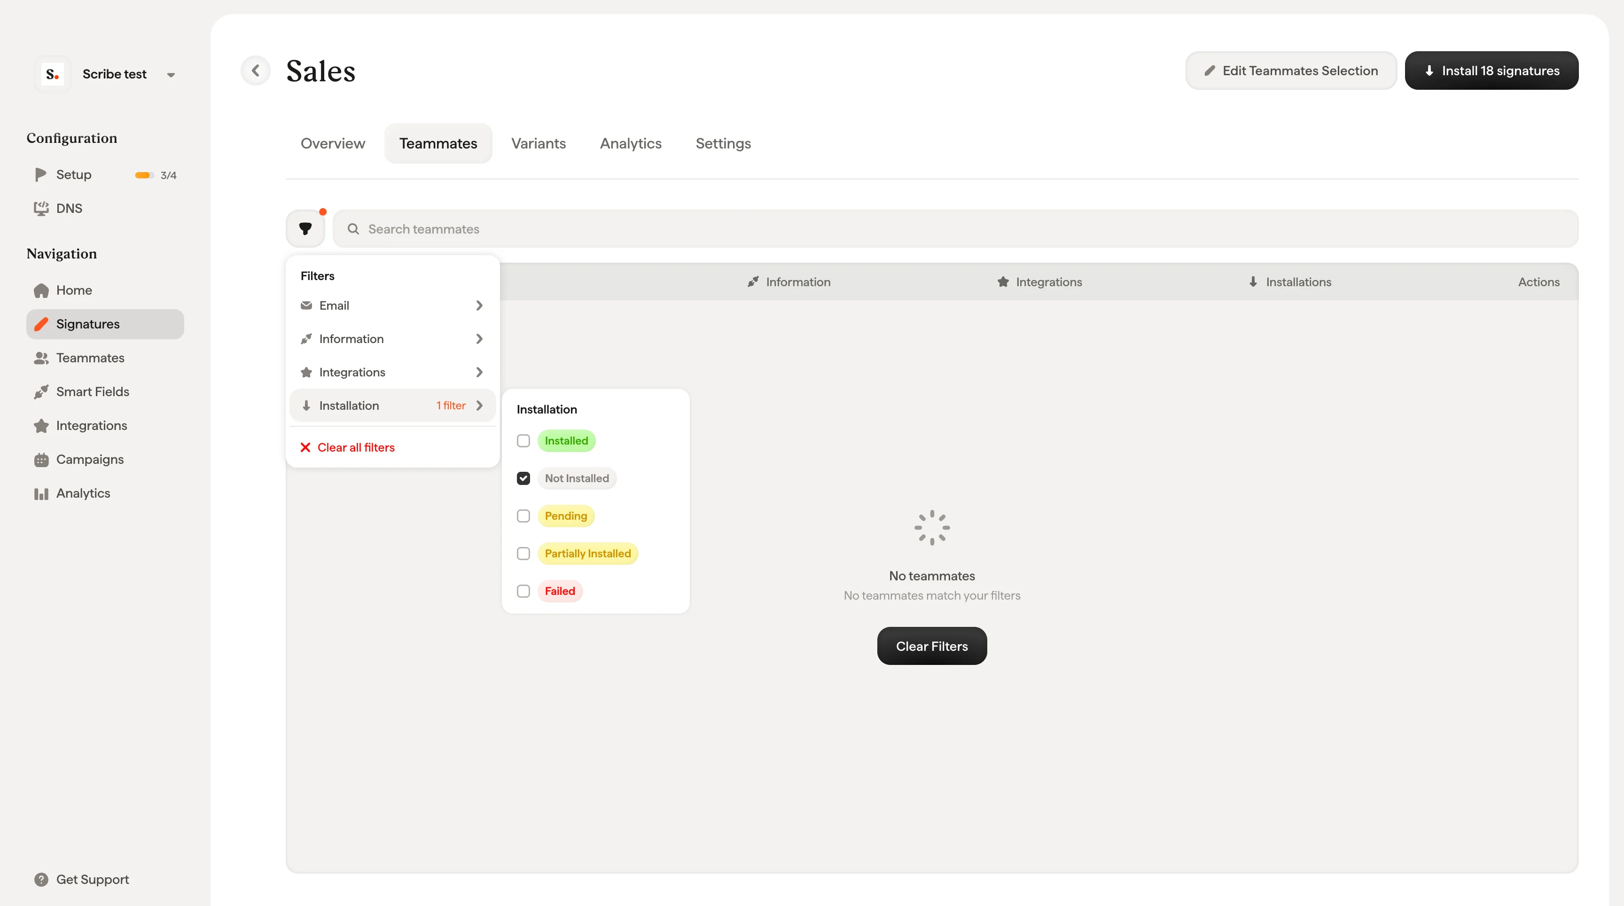Check the Pending filter checkbox
The image size is (1624, 906).
click(x=523, y=516)
